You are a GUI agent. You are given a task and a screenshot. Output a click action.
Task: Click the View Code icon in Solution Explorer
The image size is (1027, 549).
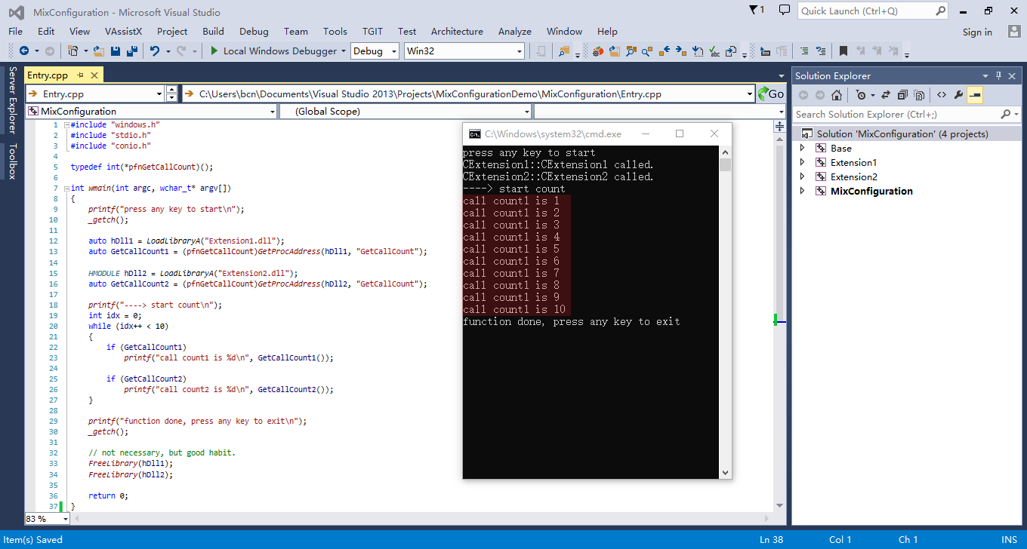(942, 95)
